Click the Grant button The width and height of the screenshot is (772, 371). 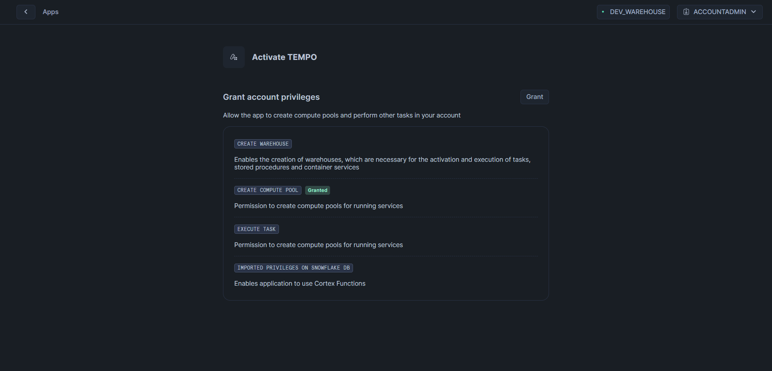click(x=535, y=97)
